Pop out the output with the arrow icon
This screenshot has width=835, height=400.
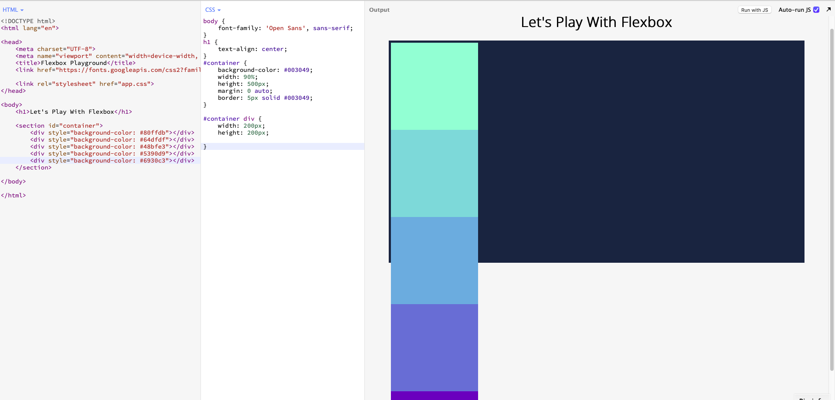point(828,9)
